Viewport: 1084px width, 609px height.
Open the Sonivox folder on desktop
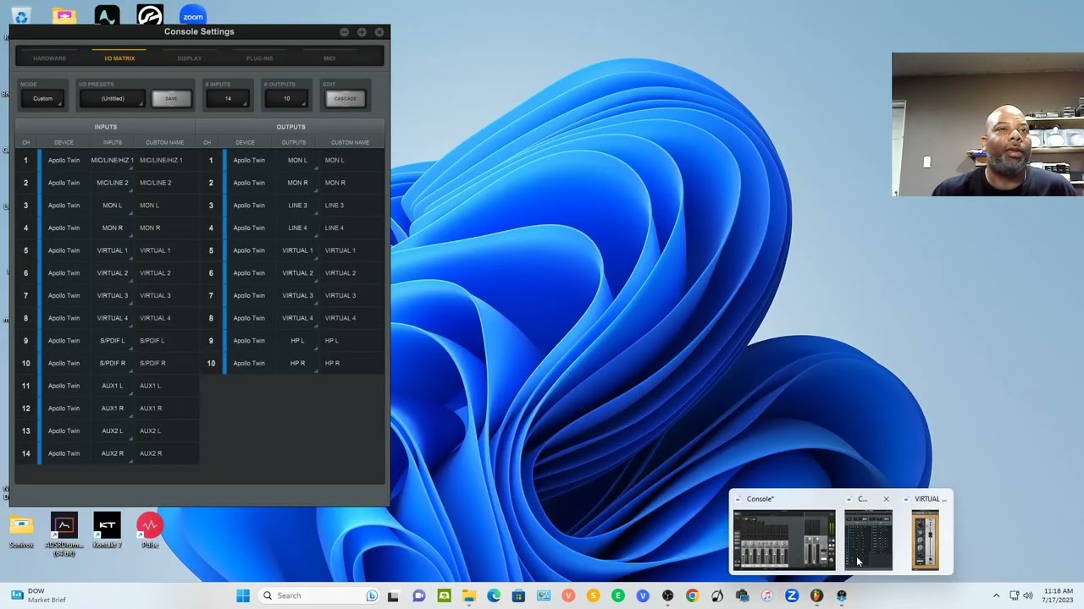[22, 530]
